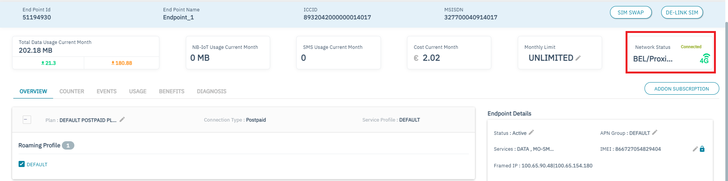Edit APN Group with the pencil icon
This screenshot has width=728, height=181.
(x=655, y=133)
